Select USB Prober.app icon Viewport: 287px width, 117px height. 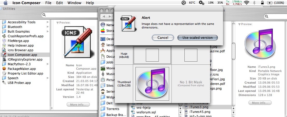[4, 83]
